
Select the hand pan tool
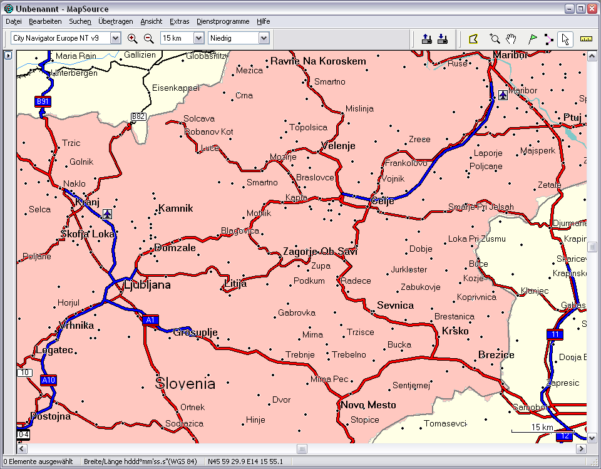[x=511, y=39]
